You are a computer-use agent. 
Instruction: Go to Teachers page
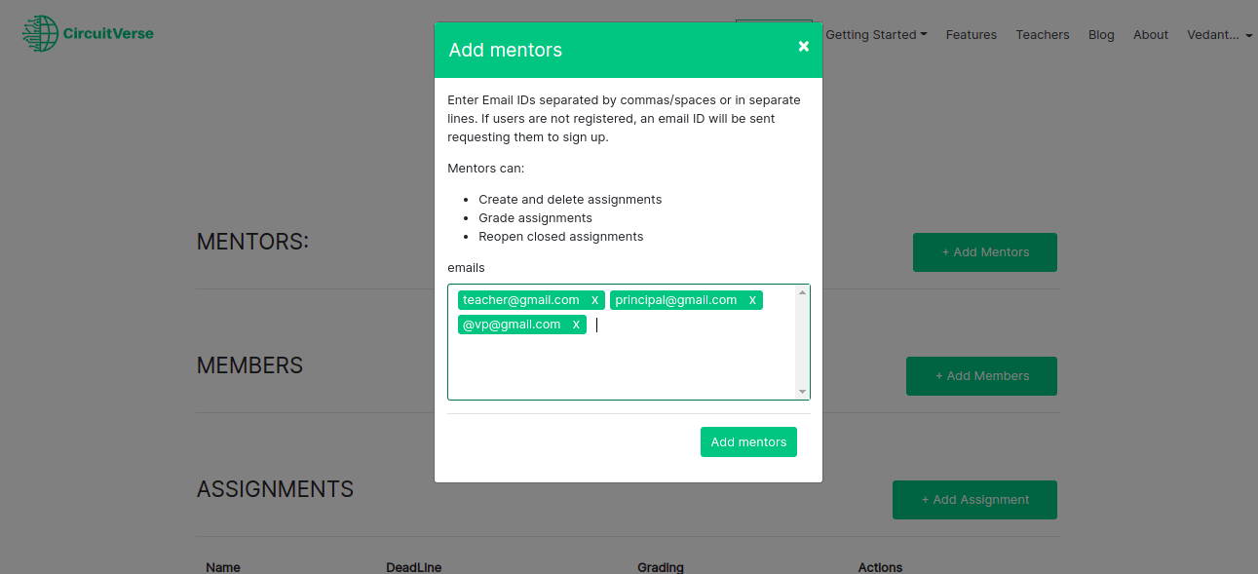[x=1042, y=35]
